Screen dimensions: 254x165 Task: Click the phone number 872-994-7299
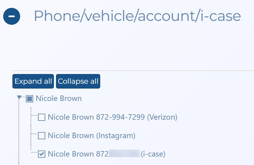pyautogui.click(x=120, y=117)
